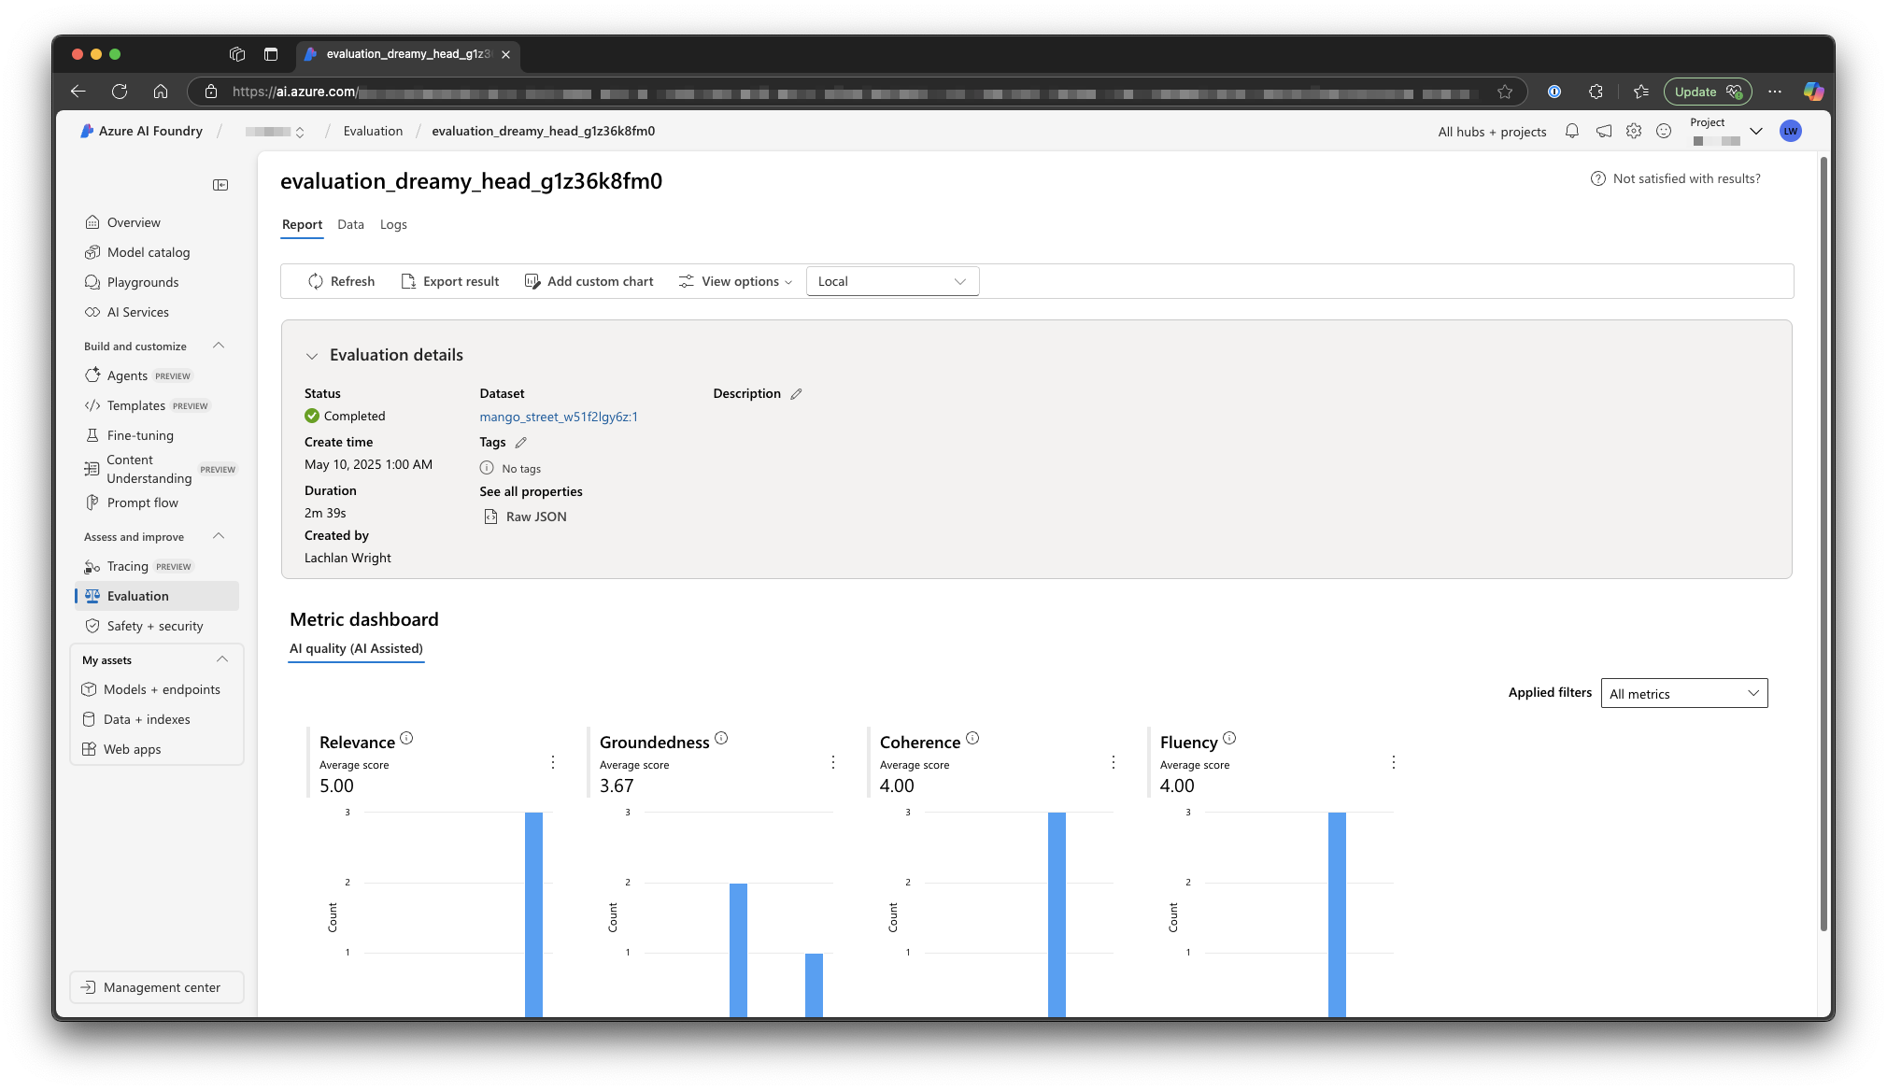Open the mango_street dataset link
The height and width of the screenshot is (1090, 1887).
559,417
